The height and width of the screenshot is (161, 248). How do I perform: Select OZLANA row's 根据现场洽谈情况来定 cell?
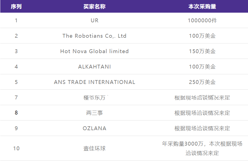[202, 128]
